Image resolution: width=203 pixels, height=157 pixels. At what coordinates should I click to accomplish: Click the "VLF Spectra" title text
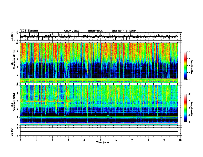coord(29,31)
